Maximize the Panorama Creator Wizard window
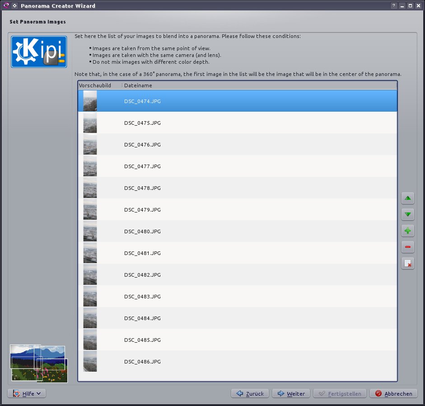The height and width of the screenshot is (406, 425). coord(410,5)
